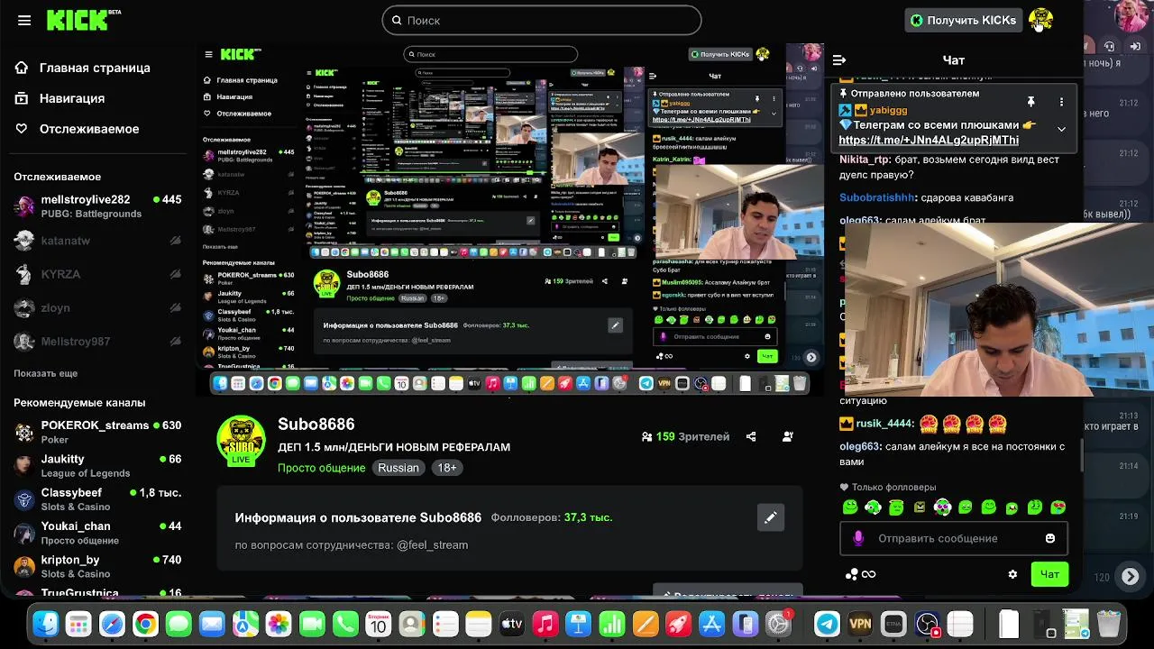Click the 18+ tag

pyautogui.click(x=447, y=468)
